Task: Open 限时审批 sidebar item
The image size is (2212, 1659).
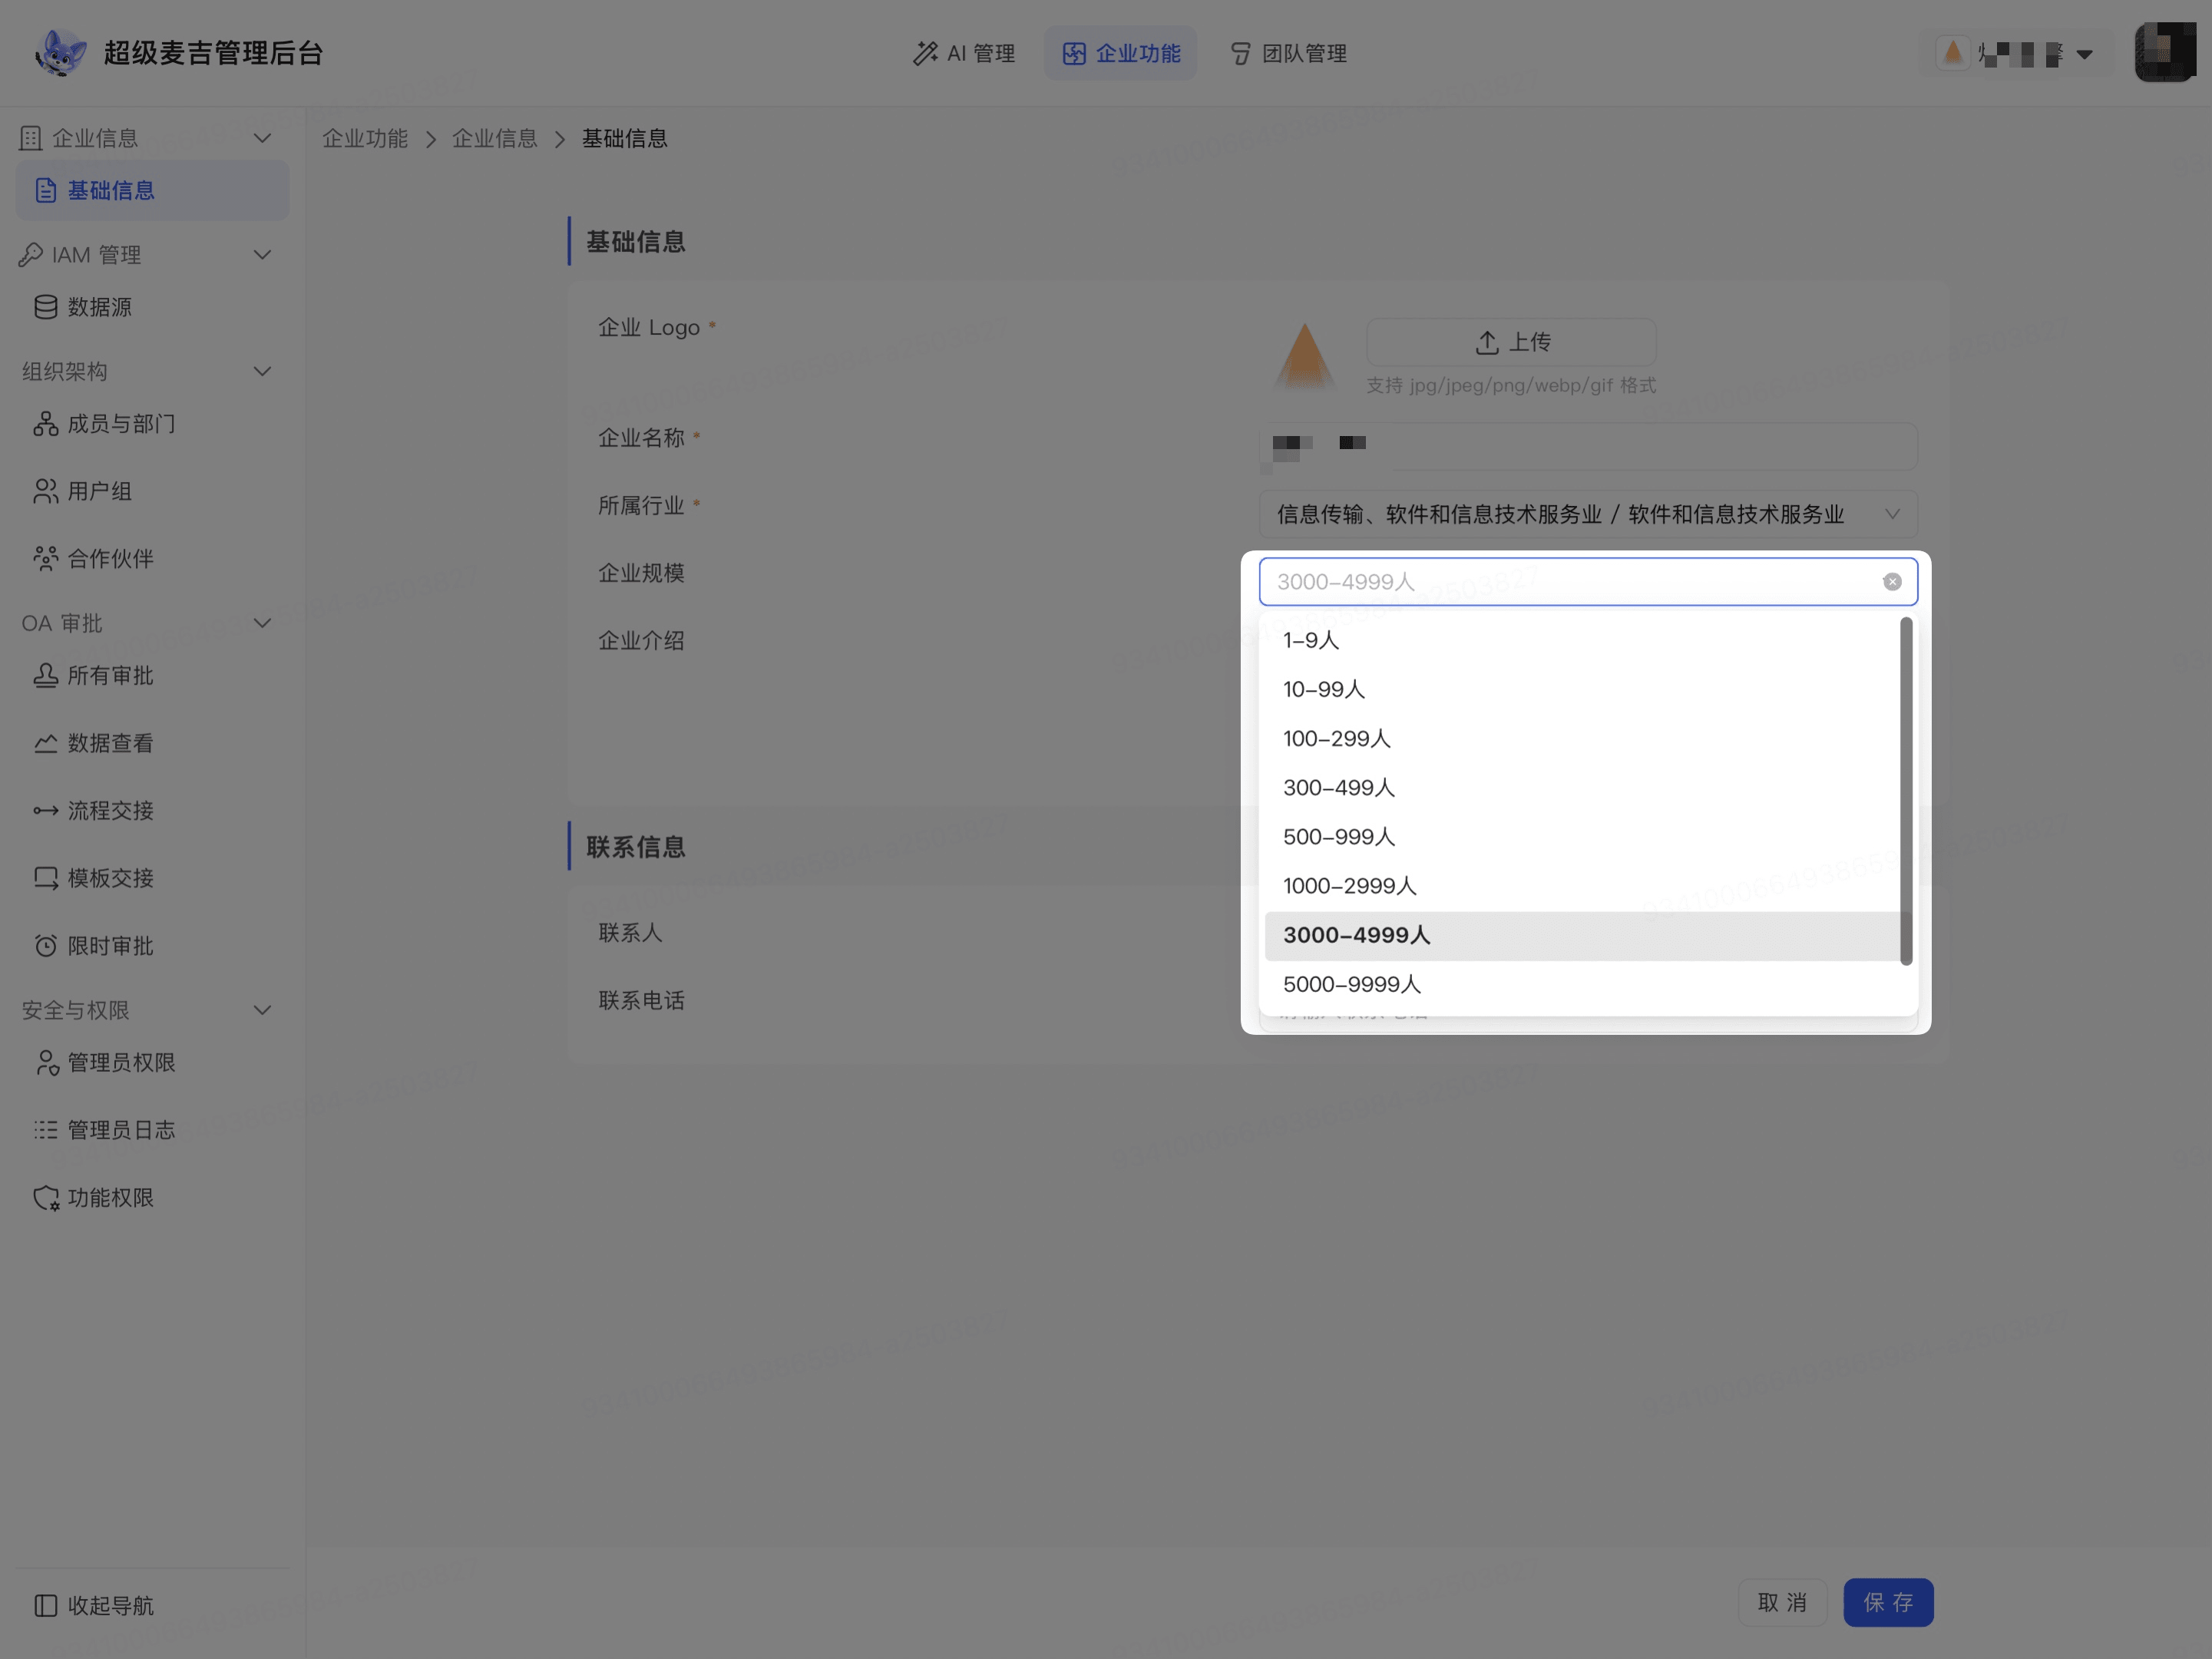Action: 152,946
